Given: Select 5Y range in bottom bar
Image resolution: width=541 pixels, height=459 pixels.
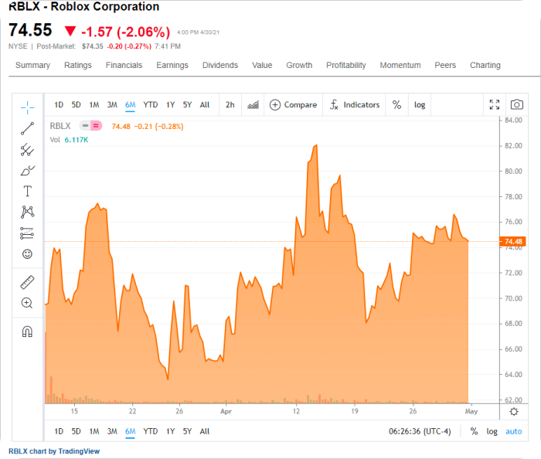Looking at the screenshot, I should click(x=187, y=431).
